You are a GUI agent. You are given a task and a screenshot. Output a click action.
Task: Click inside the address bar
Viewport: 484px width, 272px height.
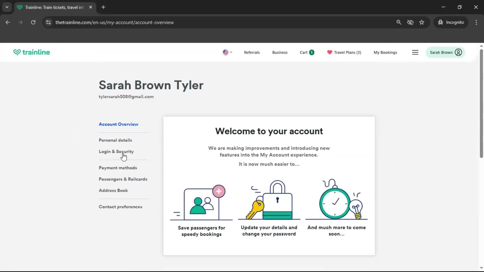[176, 22]
